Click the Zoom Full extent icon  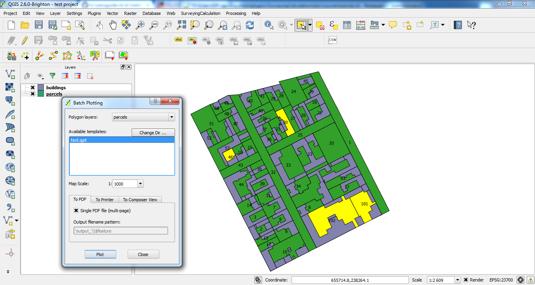point(181,25)
